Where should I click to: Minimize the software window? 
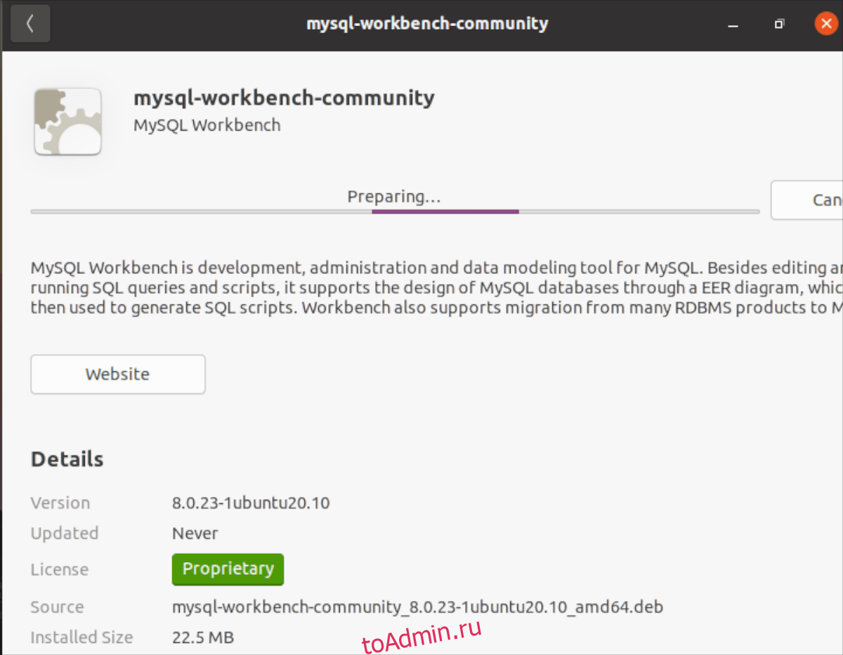click(x=733, y=25)
